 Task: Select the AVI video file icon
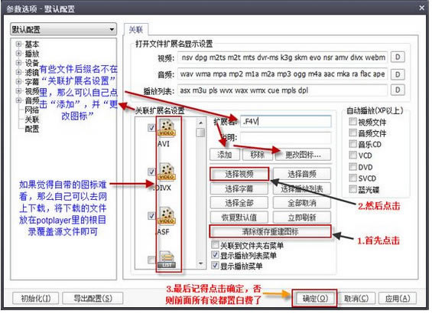pyautogui.click(x=167, y=128)
